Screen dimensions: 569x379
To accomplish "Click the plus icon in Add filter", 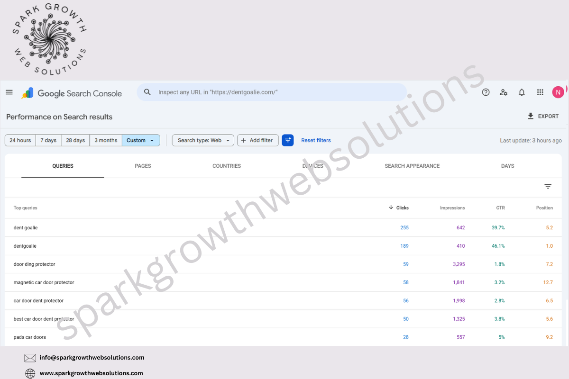I will pos(244,140).
